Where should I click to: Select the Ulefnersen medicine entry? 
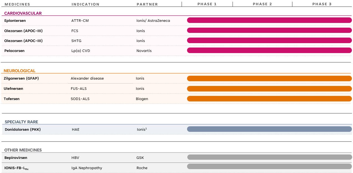click(13, 89)
